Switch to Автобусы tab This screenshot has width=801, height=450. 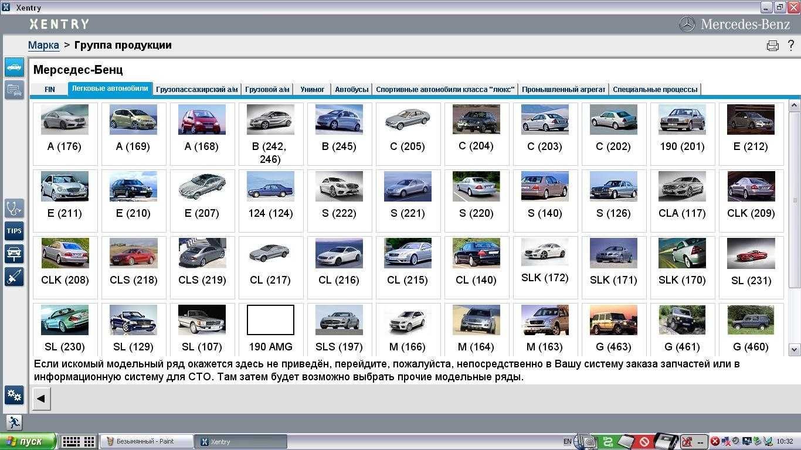pos(352,89)
